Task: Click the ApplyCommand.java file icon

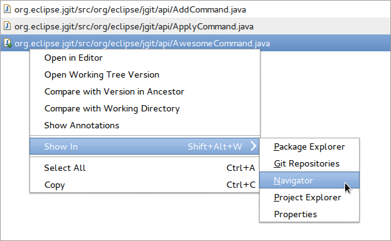Action: coord(8,26)
